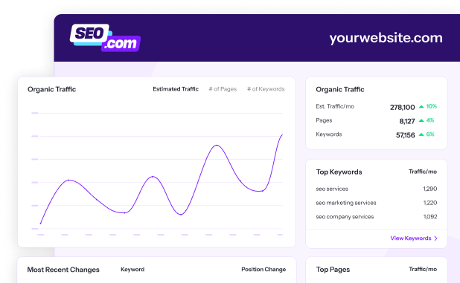Click the Traffic/mo header in Top Pages
The image size is (460, 283).
pyautogui.click(x=423, y=269)
